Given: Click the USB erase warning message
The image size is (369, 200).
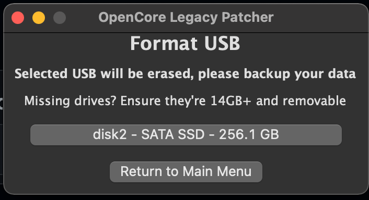Looking at the screenshot, I should (185, 74).
